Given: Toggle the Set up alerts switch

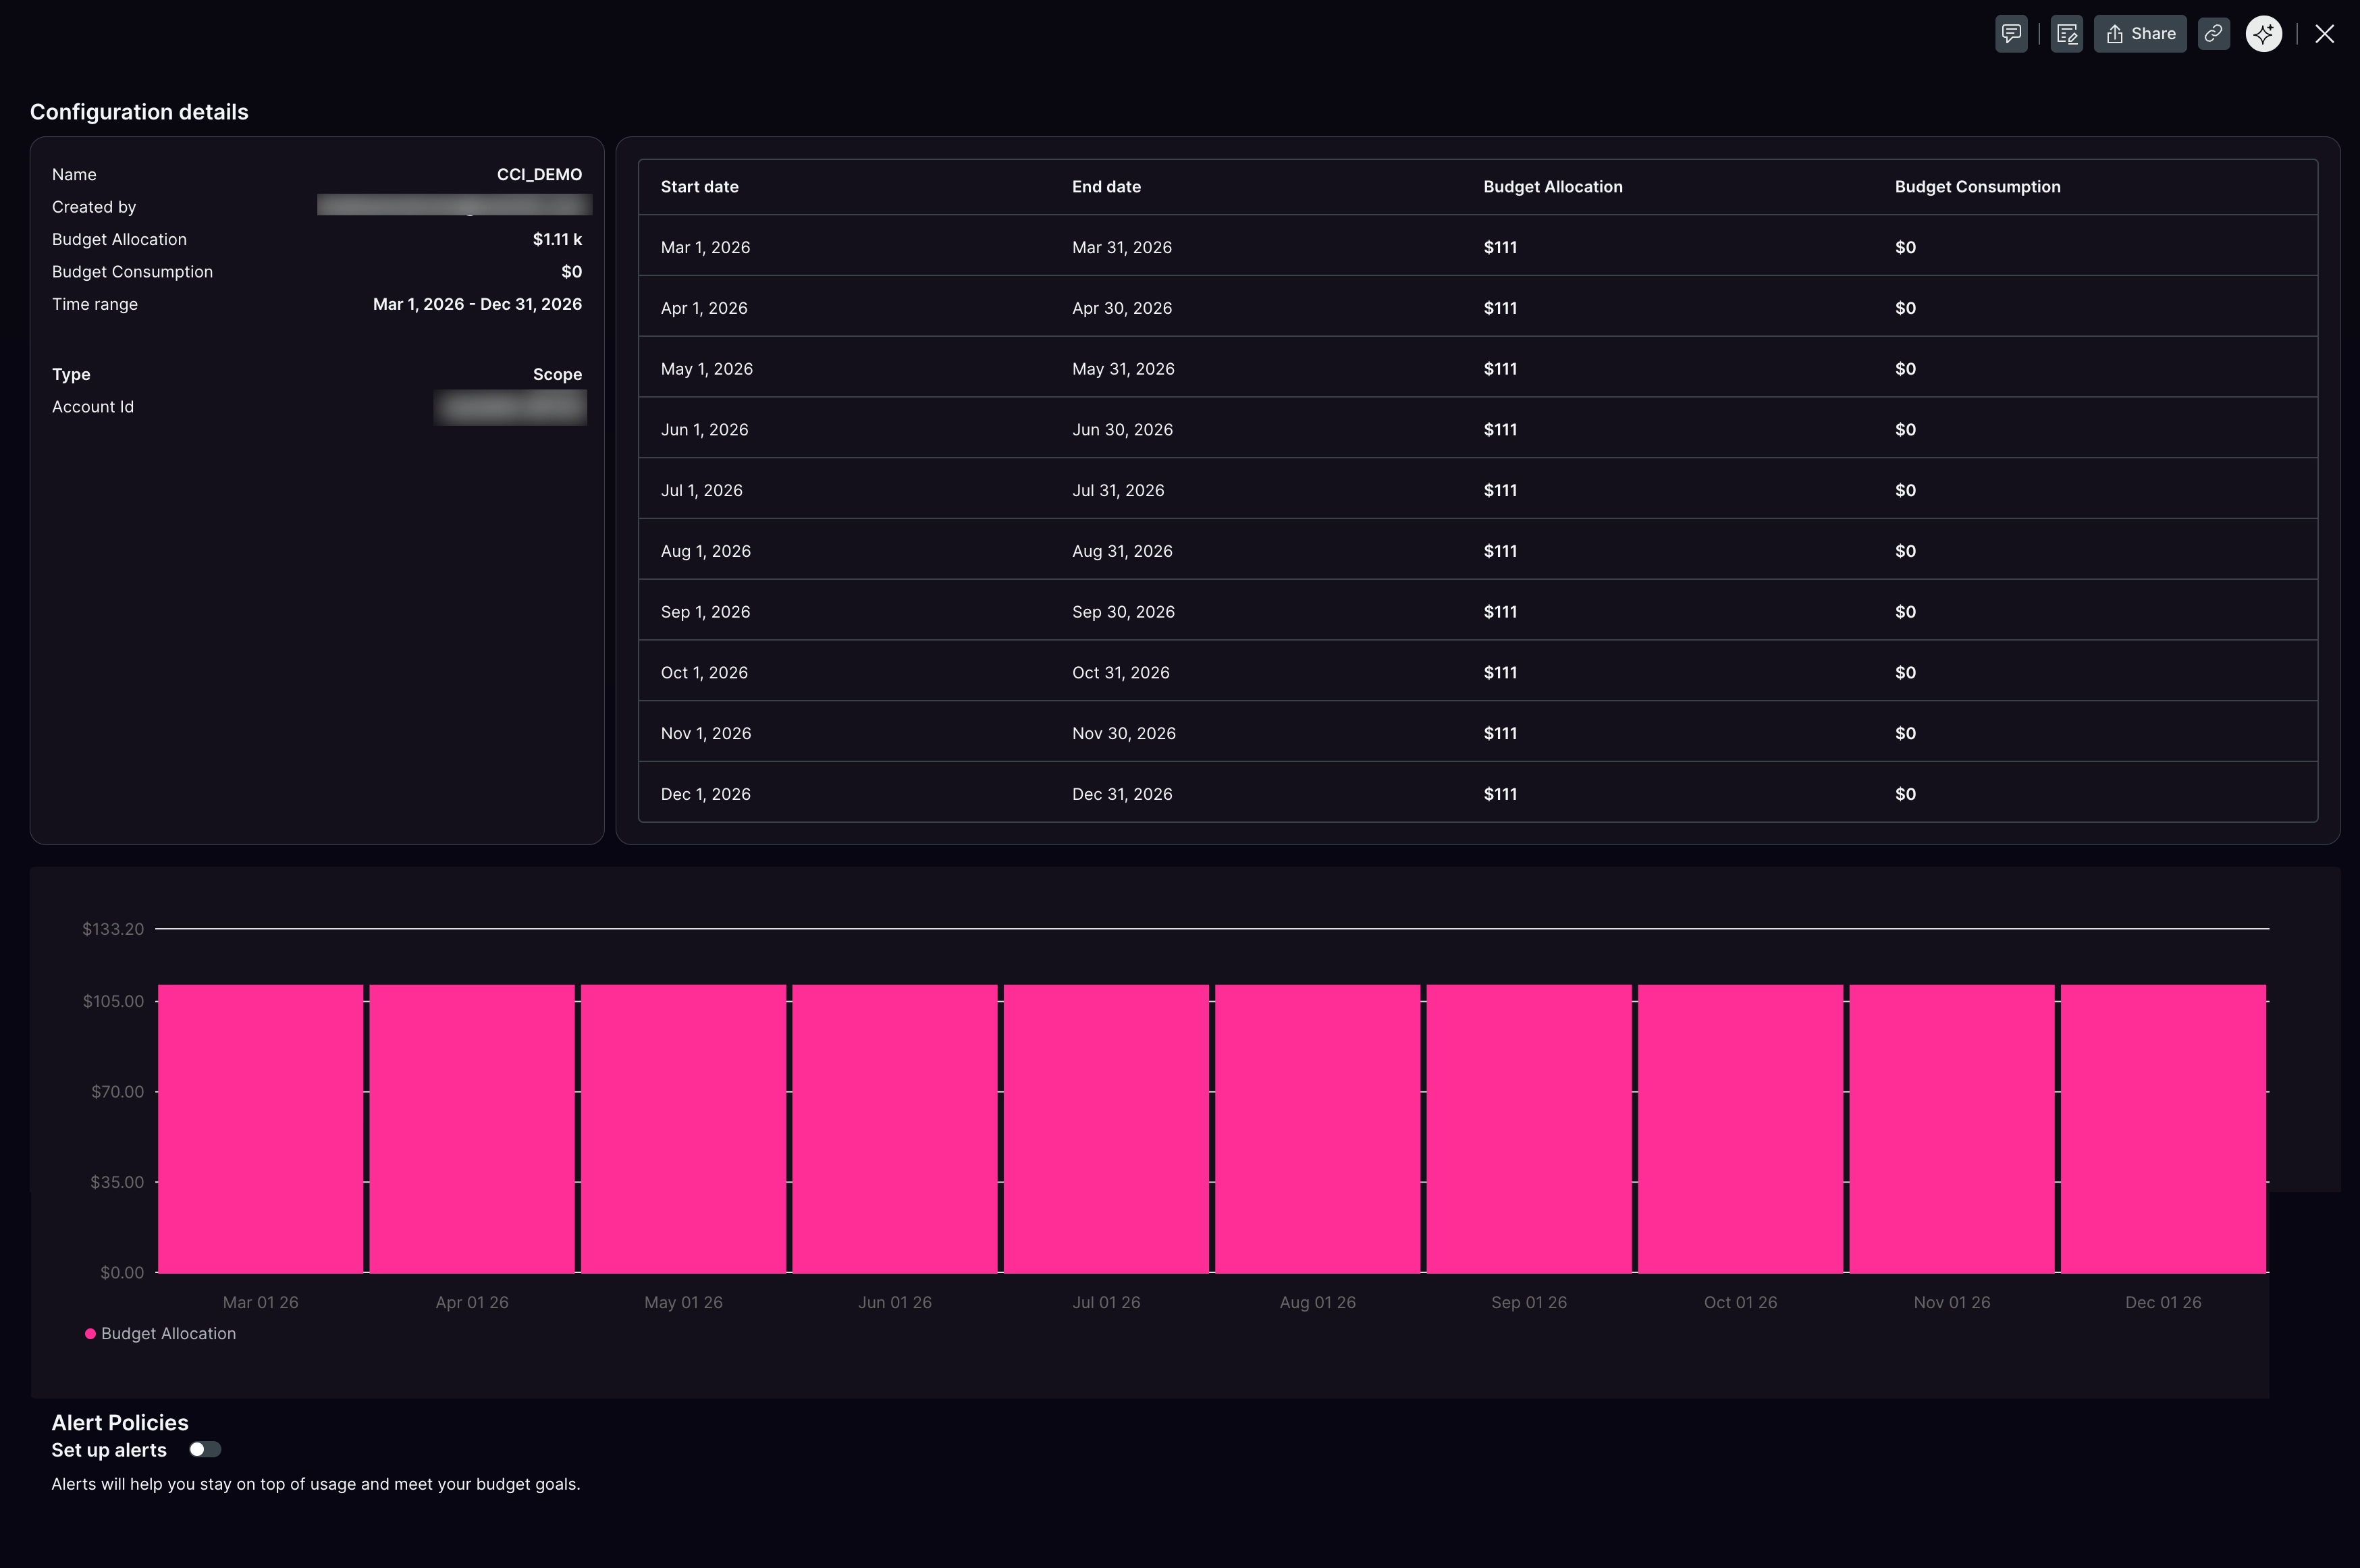Looking at the screenshot, I should pos(205,1449).
